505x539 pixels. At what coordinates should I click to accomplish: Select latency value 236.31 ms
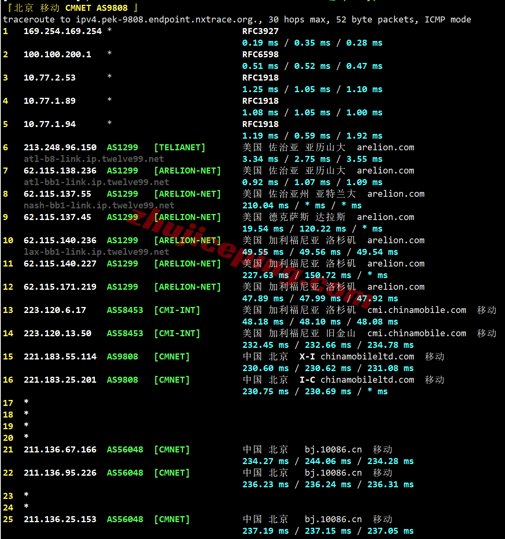click(390, 484)
